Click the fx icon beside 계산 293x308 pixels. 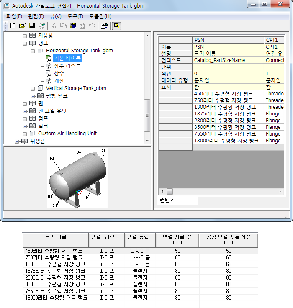point(49,81)
